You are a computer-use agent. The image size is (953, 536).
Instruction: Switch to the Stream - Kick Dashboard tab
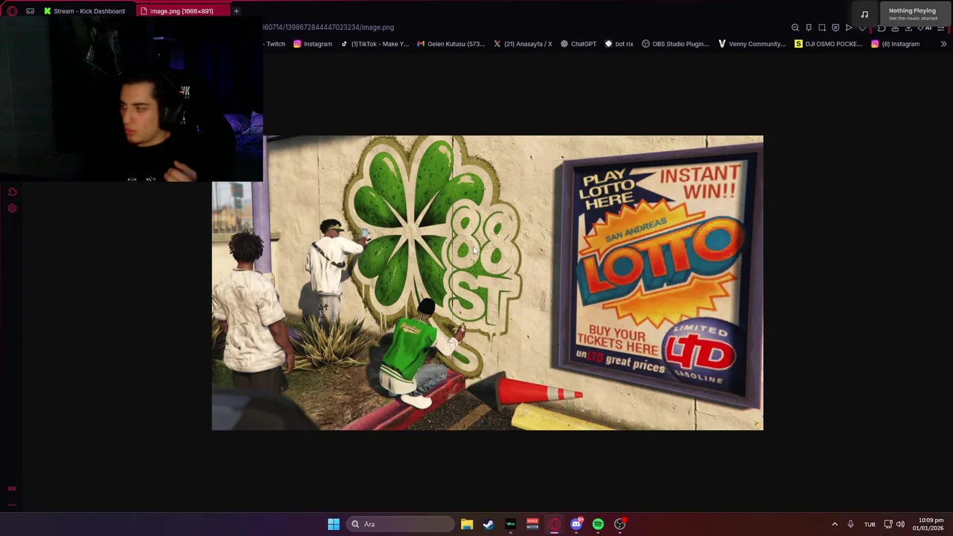pos(84,11)
